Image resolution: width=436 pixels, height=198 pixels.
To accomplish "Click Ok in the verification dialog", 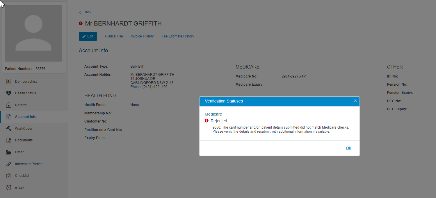I will tap(348, 148).
